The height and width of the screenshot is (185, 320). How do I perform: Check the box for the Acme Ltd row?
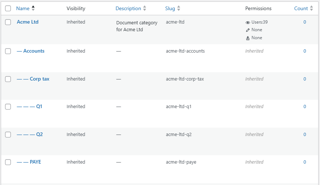[8, 22]
